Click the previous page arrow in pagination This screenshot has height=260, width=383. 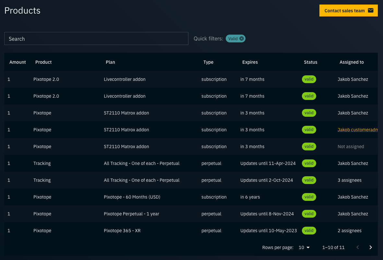pos(358,247)
